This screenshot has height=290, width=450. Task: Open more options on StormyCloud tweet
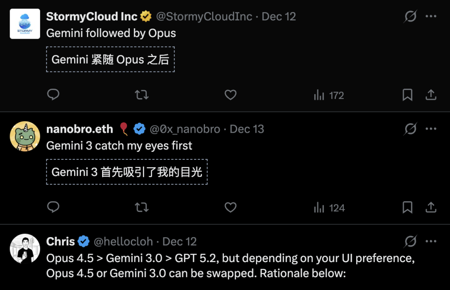point(431,17)
